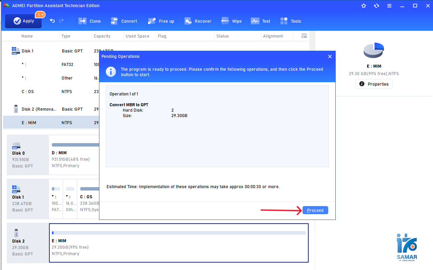
Task: Click the Undo arrow icon
Action: click(x=52, y=21)
